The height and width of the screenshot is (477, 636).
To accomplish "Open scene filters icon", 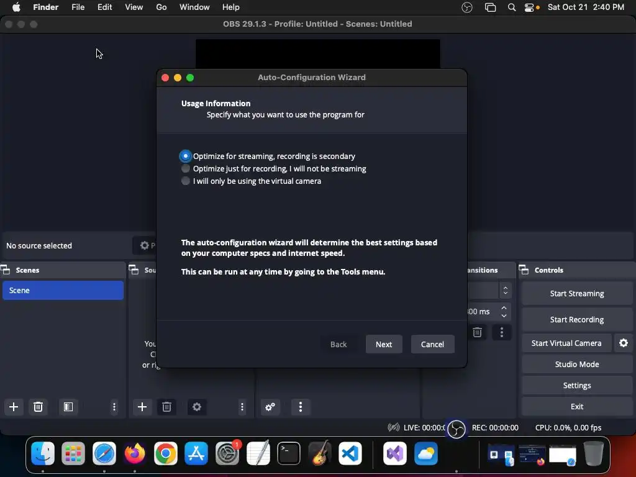I will pyautogui.click(x=68, y=407).
